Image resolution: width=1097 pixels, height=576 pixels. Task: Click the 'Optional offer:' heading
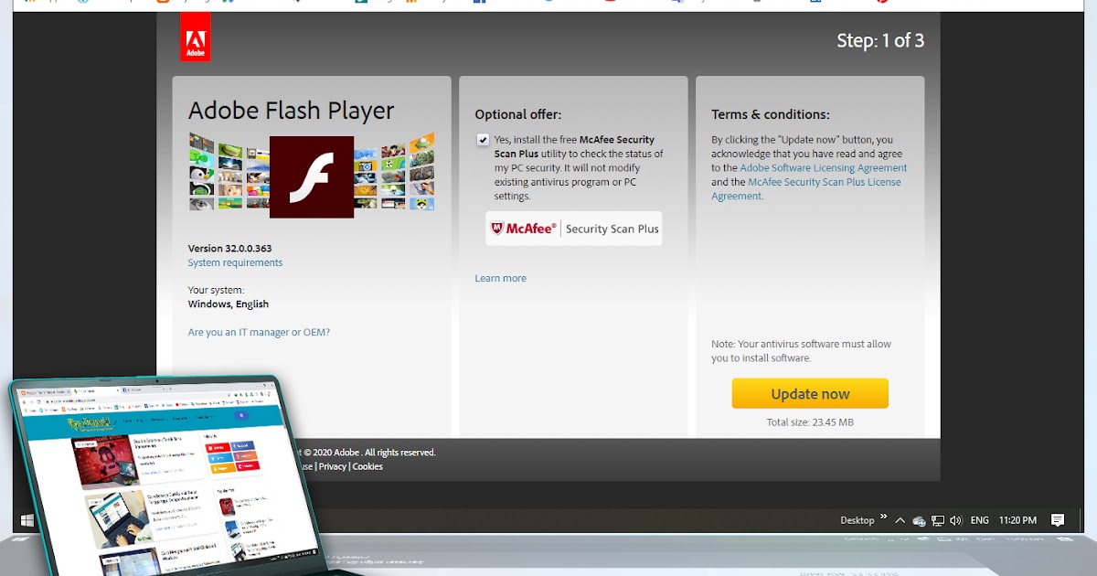pos(518,114)
